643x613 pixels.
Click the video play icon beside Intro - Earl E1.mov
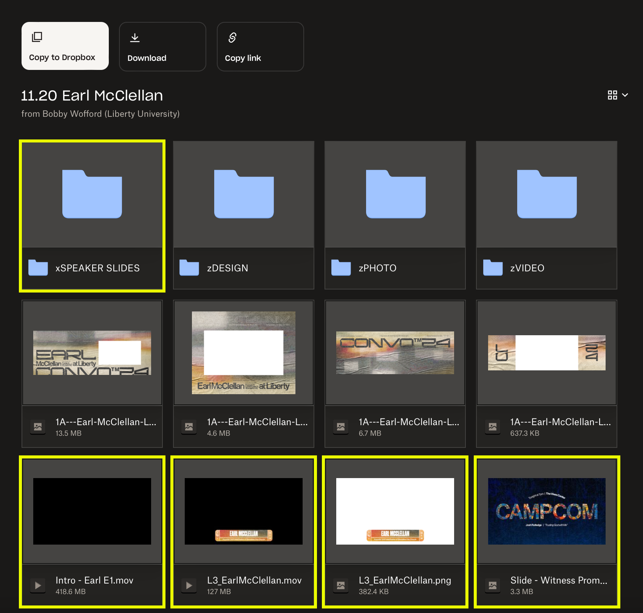(x=38, y=585)
